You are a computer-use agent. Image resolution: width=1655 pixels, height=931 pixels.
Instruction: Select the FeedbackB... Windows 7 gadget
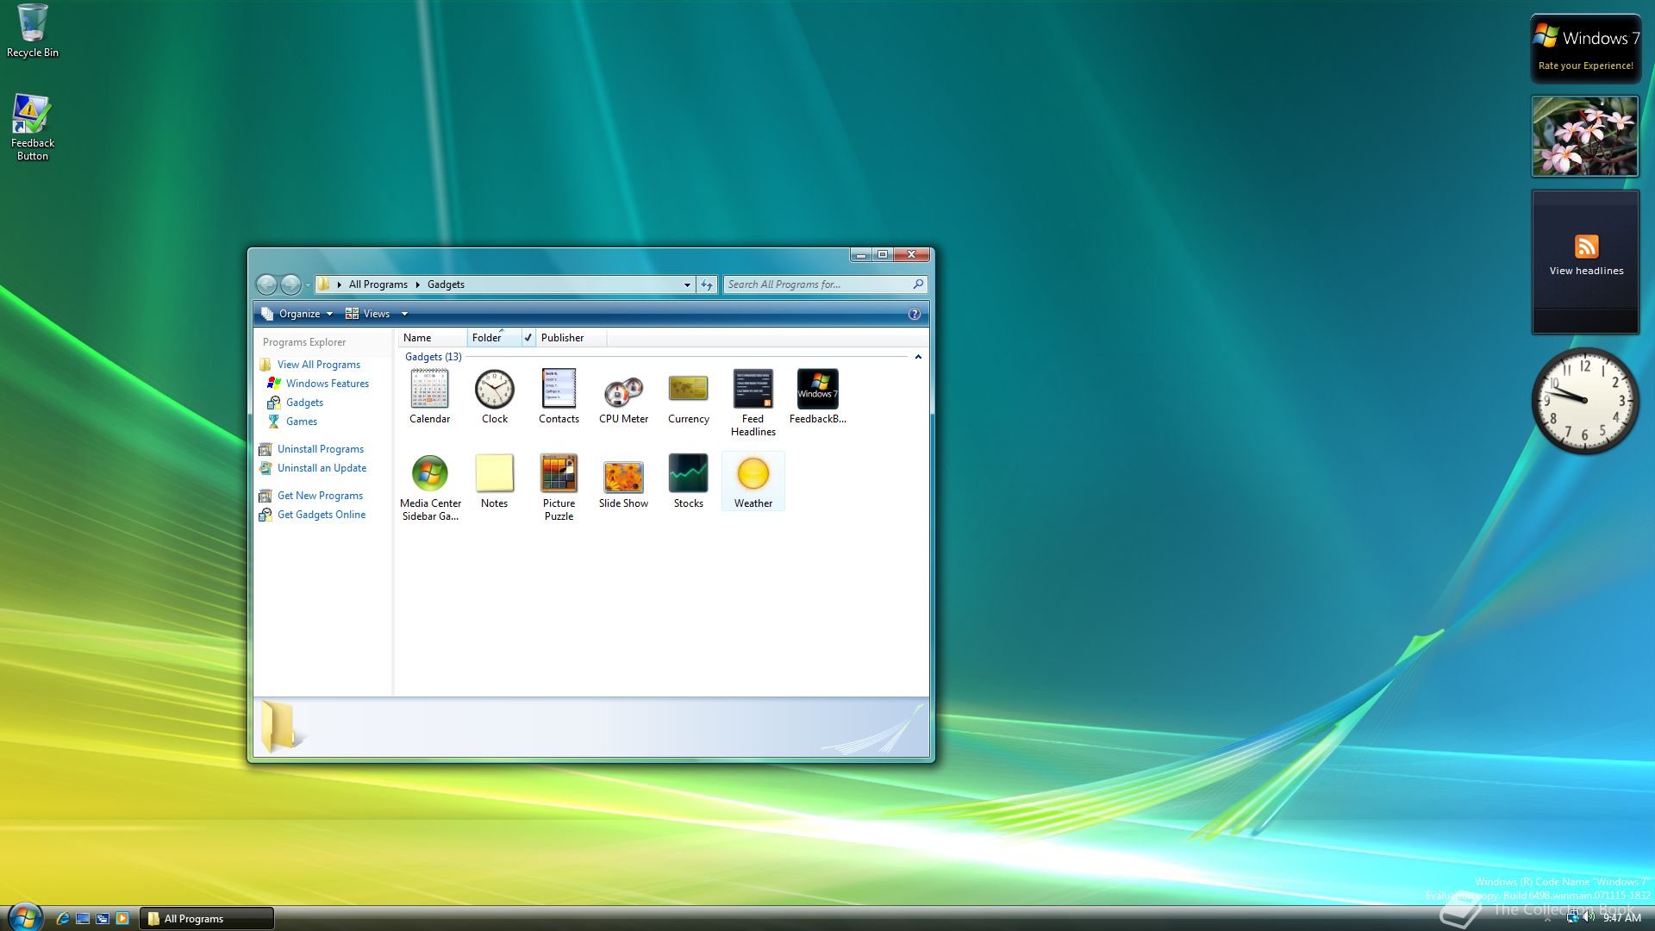(817, 397)
